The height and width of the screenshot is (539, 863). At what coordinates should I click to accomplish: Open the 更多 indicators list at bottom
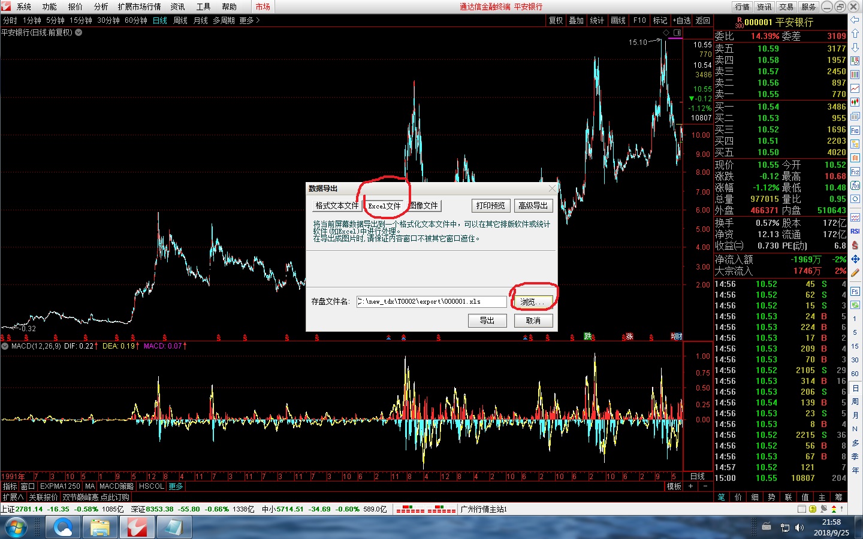[176, 486]
